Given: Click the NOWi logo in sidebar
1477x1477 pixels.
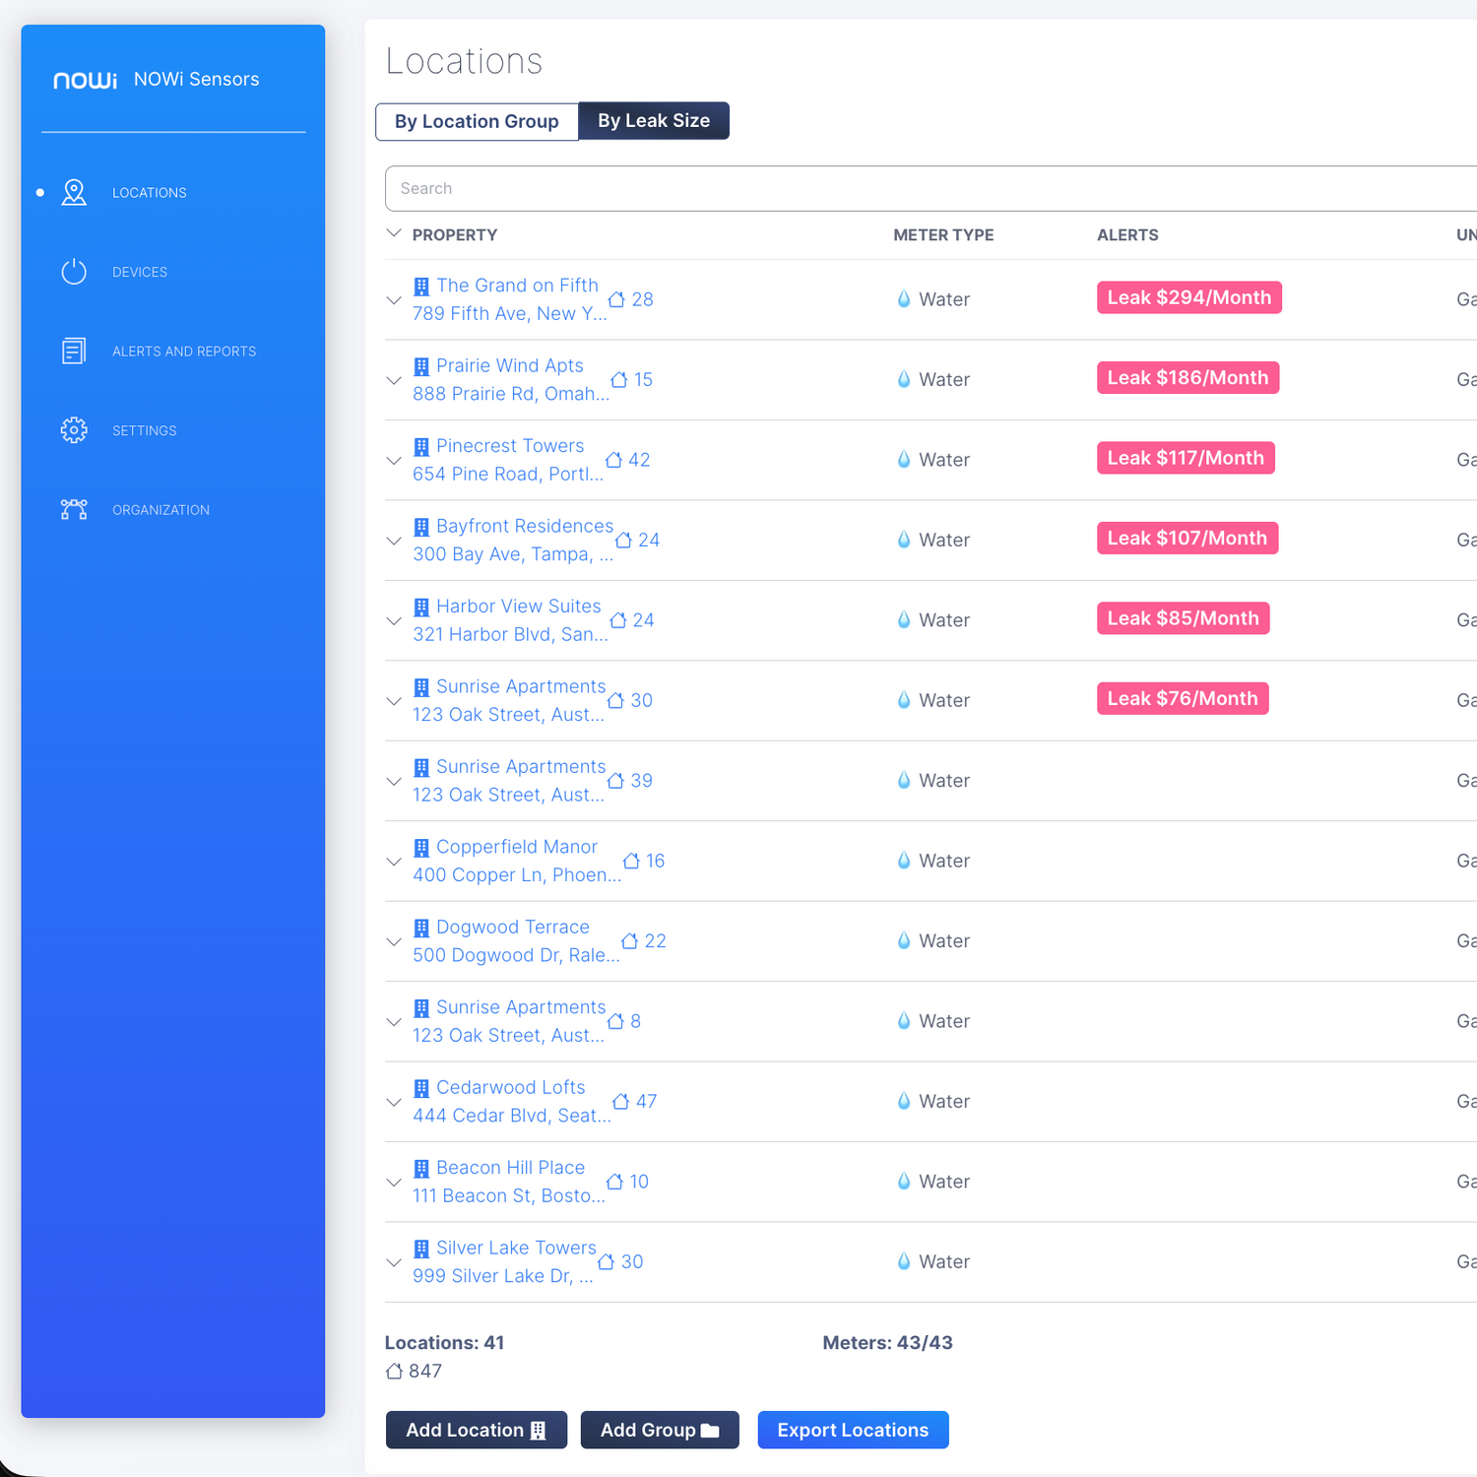Looking at the screenshot, I should (85, 80).
